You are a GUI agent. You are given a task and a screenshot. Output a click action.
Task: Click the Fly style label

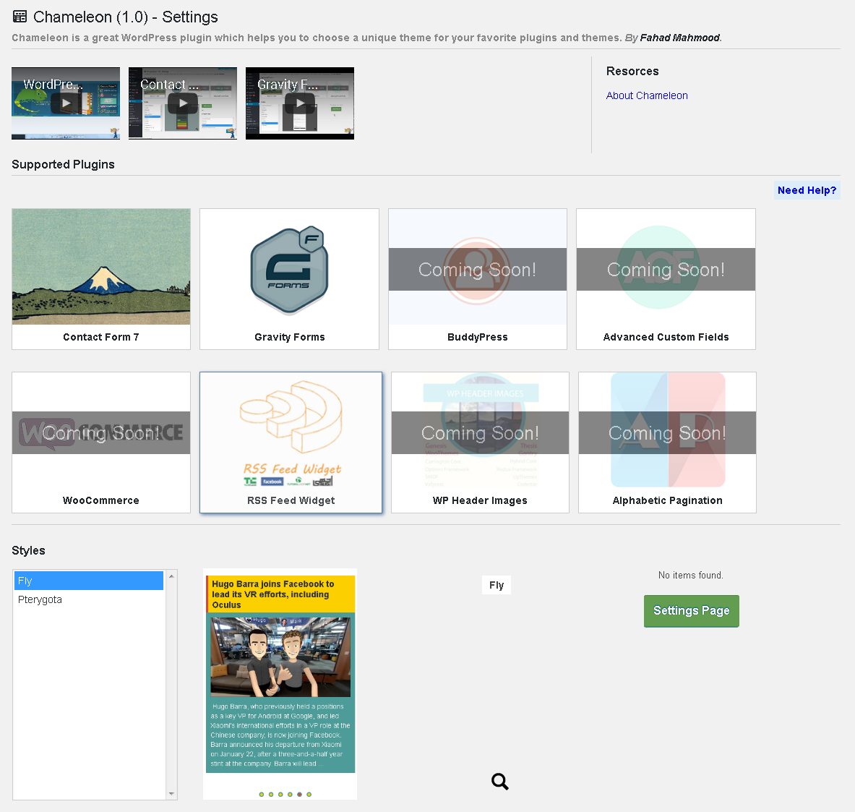497,585
